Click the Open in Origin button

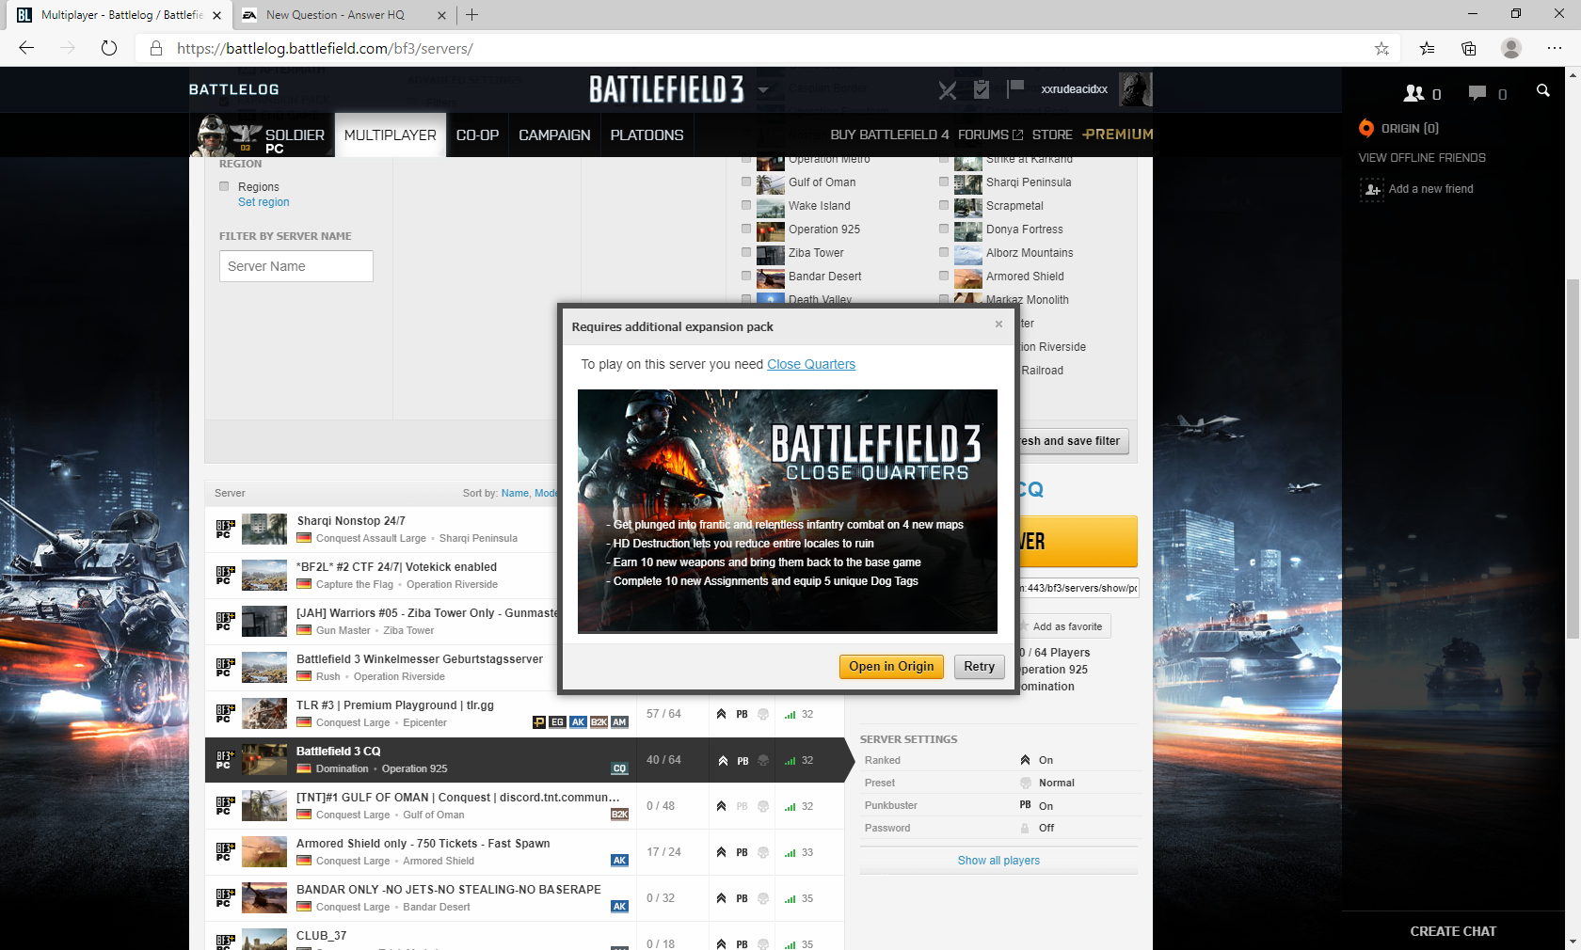tap(890, 667)
